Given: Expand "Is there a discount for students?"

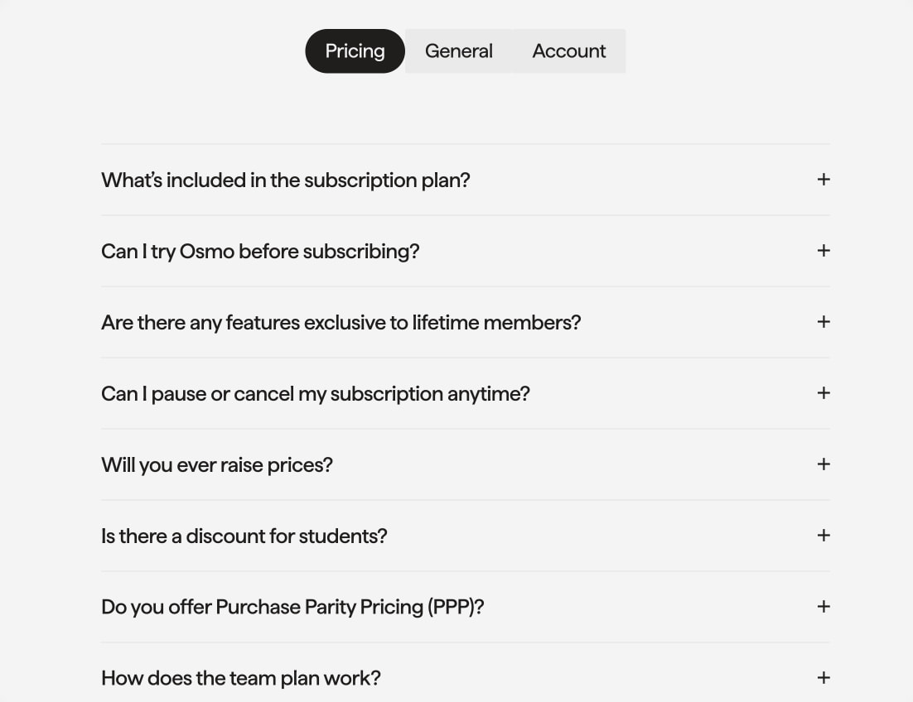Looking at the screenshot, I should [466, 535].
